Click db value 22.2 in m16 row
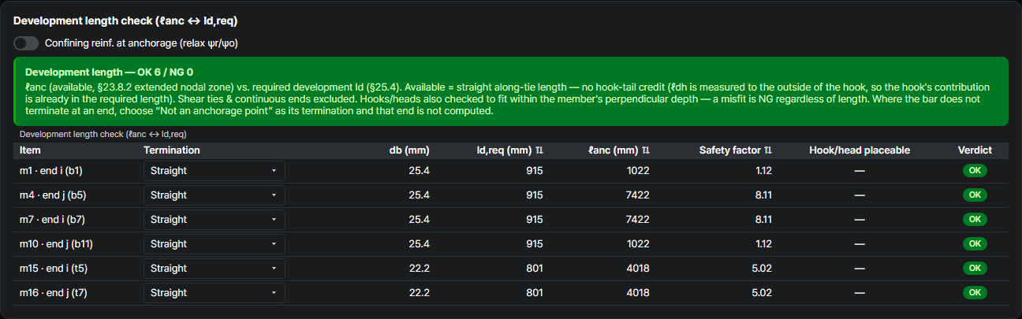1022x319 pixels. (x=419, y=293)
